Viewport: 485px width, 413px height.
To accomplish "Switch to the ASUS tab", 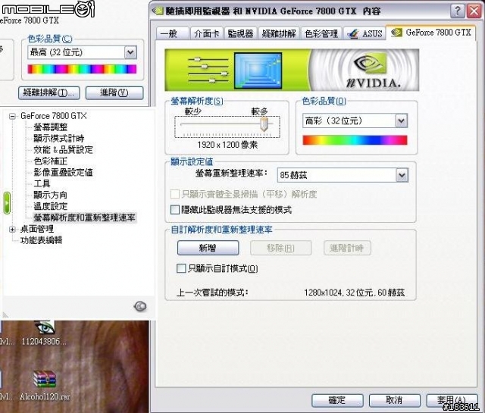I will click(x=365, y=33).
